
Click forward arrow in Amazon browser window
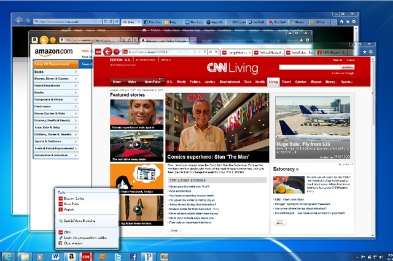[53, 40]
